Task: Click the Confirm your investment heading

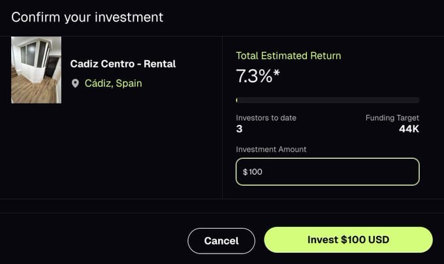Action: [x=87, y=17]
